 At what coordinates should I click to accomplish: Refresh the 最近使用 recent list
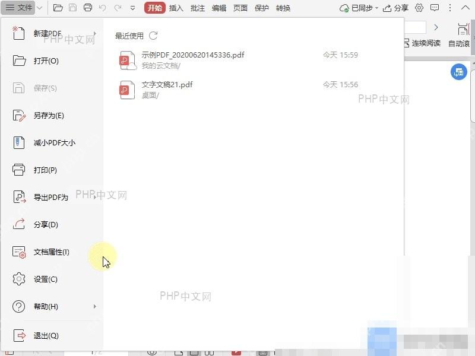pos(153,36)
